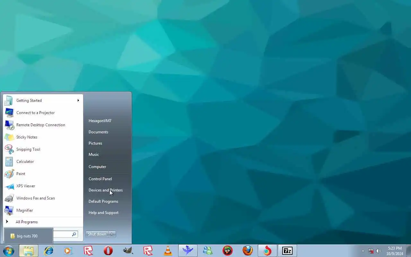Image resolution: width=411 pixels, height=257 pixels.
Task: Expand All Programs list
Action: click(43, 222)
